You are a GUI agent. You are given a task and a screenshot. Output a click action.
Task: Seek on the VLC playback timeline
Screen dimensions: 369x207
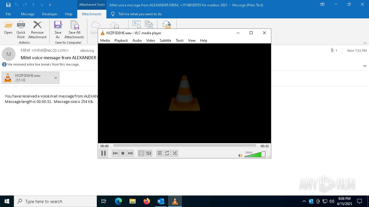coord(184,146)
